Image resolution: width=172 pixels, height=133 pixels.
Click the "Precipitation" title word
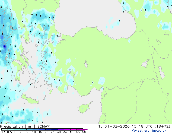click(11, 126)
